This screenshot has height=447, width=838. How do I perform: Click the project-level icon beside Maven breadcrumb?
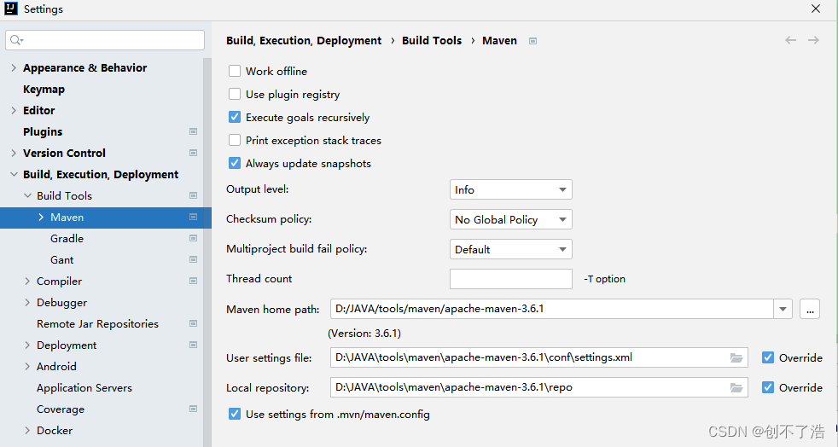tap(533, 41)
